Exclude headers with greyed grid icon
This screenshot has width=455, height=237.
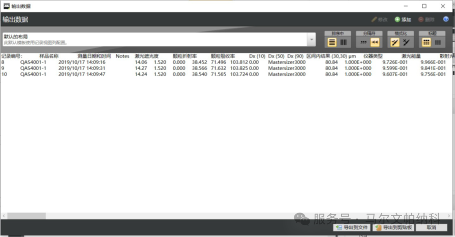coord(438,42)
